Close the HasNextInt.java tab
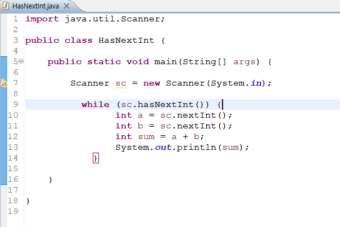The width and height of the screenshot is (340, 227). 66,6
